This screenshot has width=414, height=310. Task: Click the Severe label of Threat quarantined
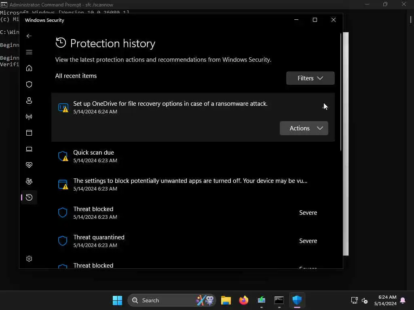click(308, 241)
